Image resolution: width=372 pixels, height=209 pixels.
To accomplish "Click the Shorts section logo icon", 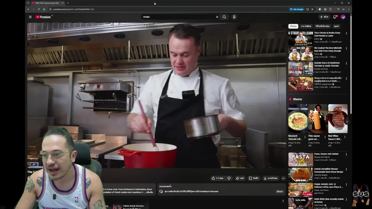I will pos(290,99).
